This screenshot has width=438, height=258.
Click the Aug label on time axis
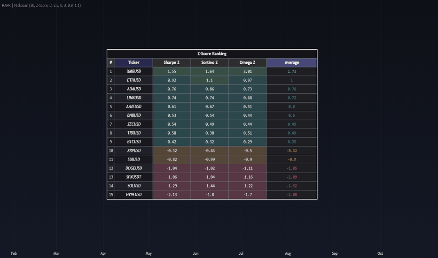point(288,253)
